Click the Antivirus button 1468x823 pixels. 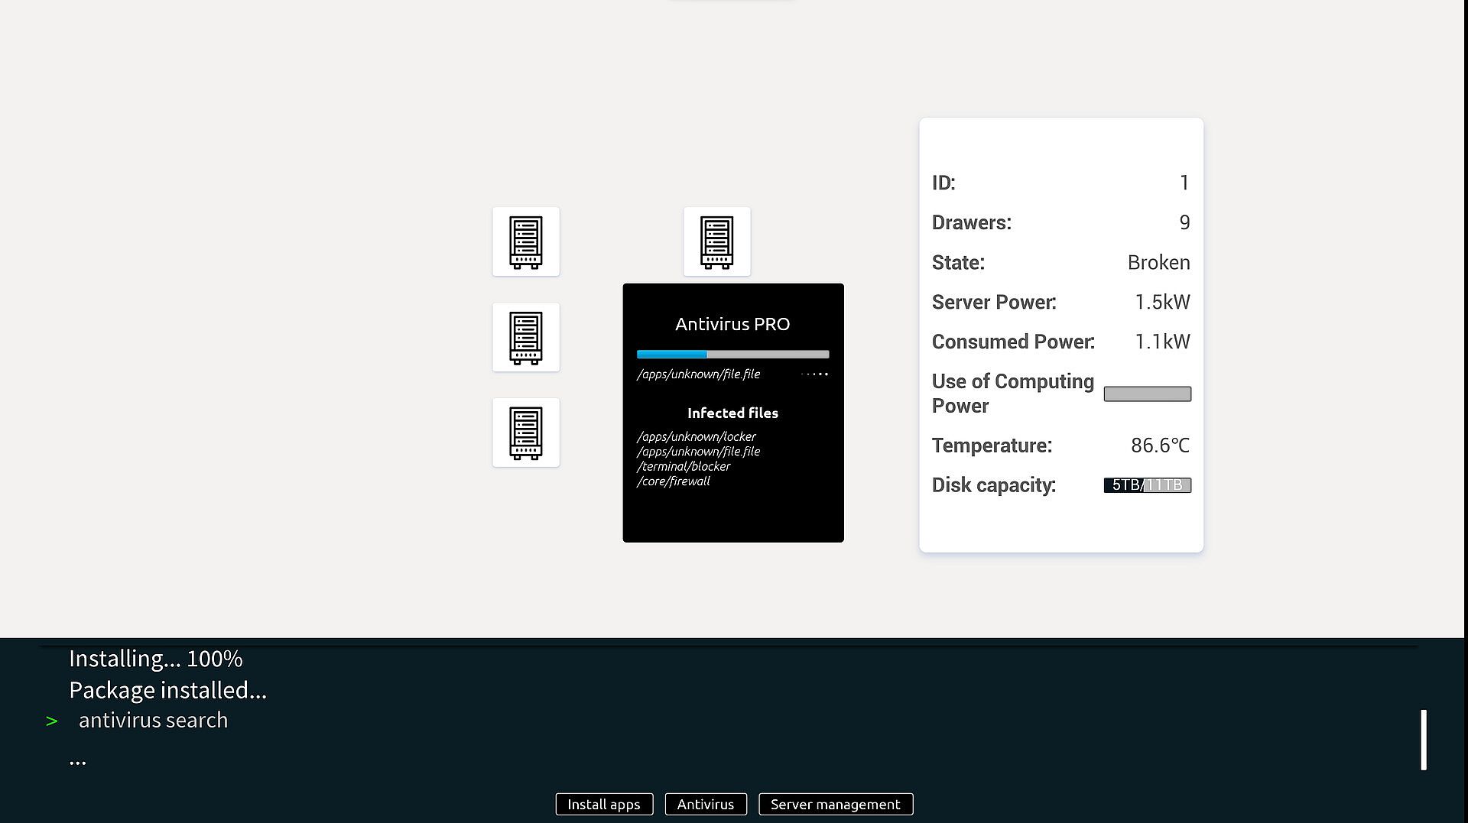[706, 804]
